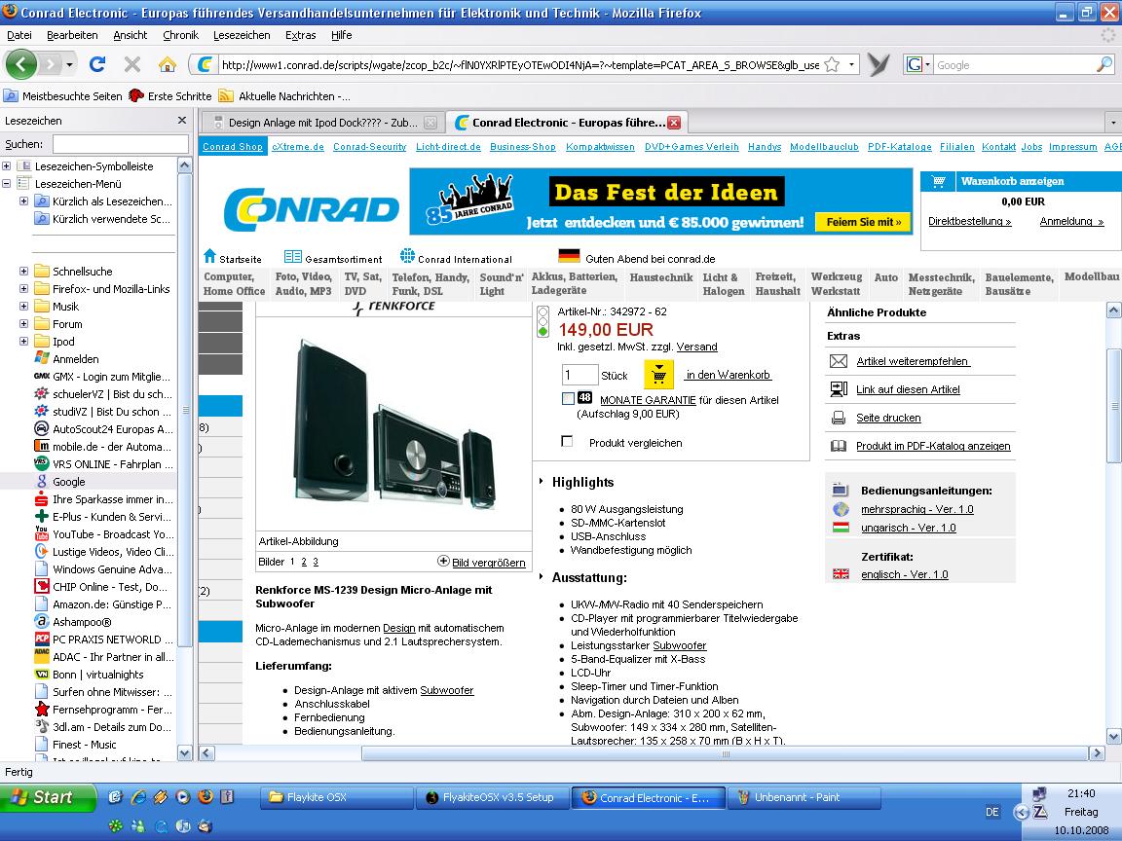Expand the Firefox- und Mozilla-Links folder
The width and height of the screenshot is (1122, 841).
23,289
